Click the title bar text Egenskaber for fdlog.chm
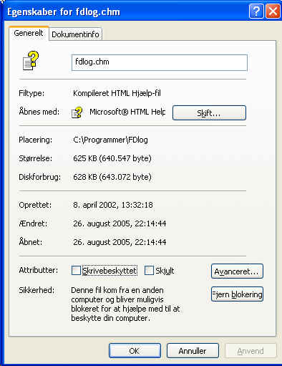This screenshot has height=366, width=282. pos(64,11)
